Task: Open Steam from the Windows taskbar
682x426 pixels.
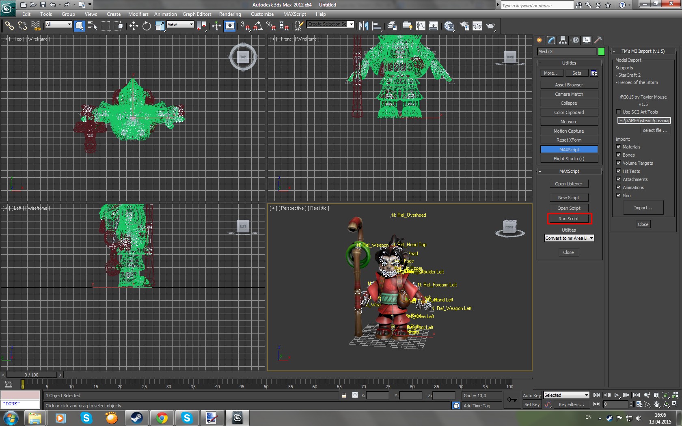Action: tap(136, 417)
